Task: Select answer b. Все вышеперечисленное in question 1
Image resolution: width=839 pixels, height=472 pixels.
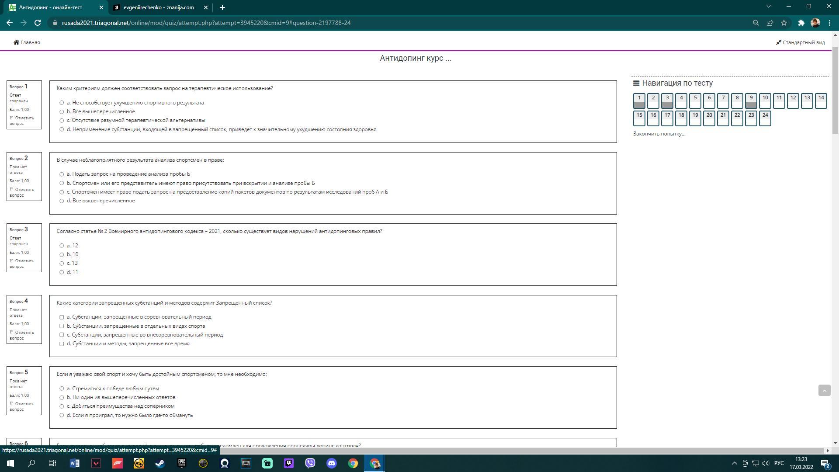Action: coord(62,112)
